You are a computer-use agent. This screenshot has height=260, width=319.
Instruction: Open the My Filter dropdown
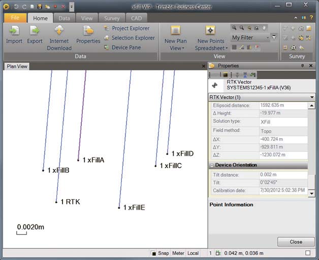[250, 38]
